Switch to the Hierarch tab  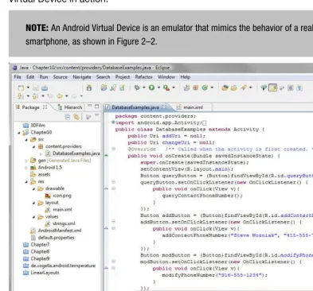[x=70, y=107]
